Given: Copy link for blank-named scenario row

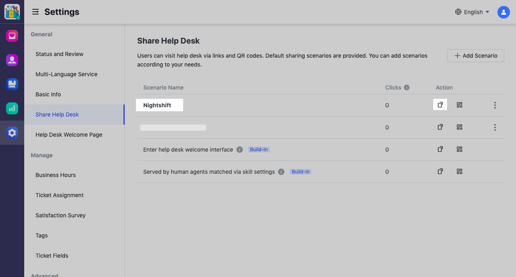Looking at the screenshot, I should pos(440,127).
